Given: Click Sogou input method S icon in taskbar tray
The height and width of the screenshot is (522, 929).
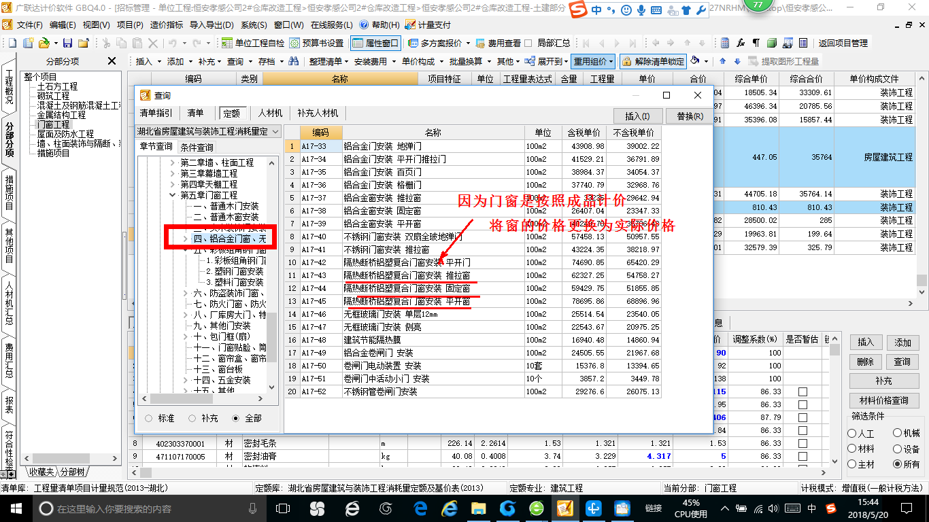Looking at the screenshot, I should point(830,508).
